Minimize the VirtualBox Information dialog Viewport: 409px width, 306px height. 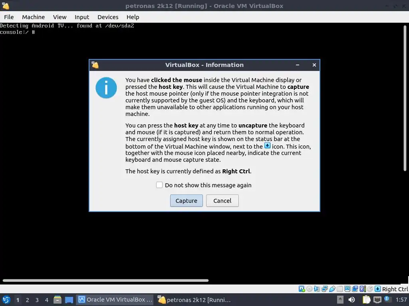pos(297,65)
